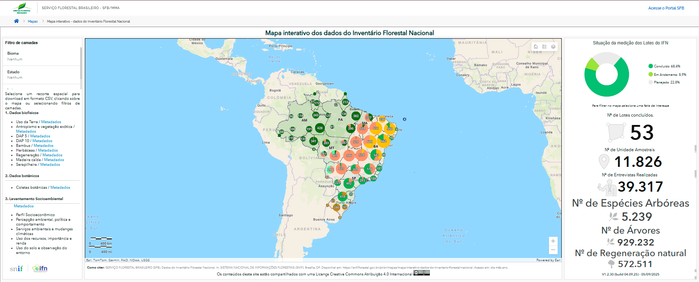Click the home icon in the breadcrumb
The image size is (699, 282).
16,21
